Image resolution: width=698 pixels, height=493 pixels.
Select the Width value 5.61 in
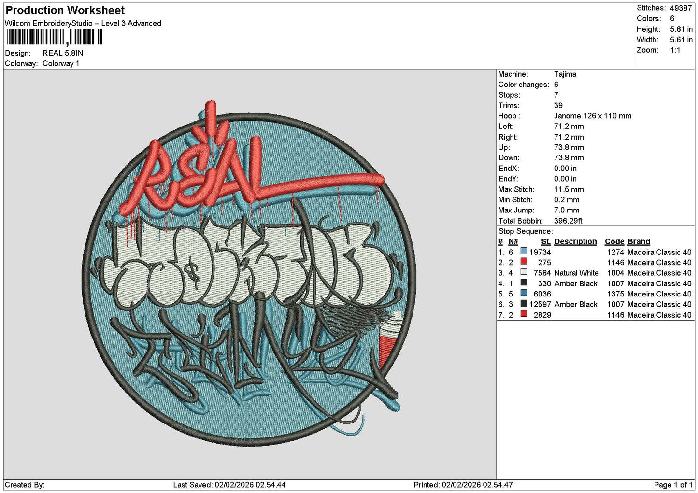[x=681, y=40]
